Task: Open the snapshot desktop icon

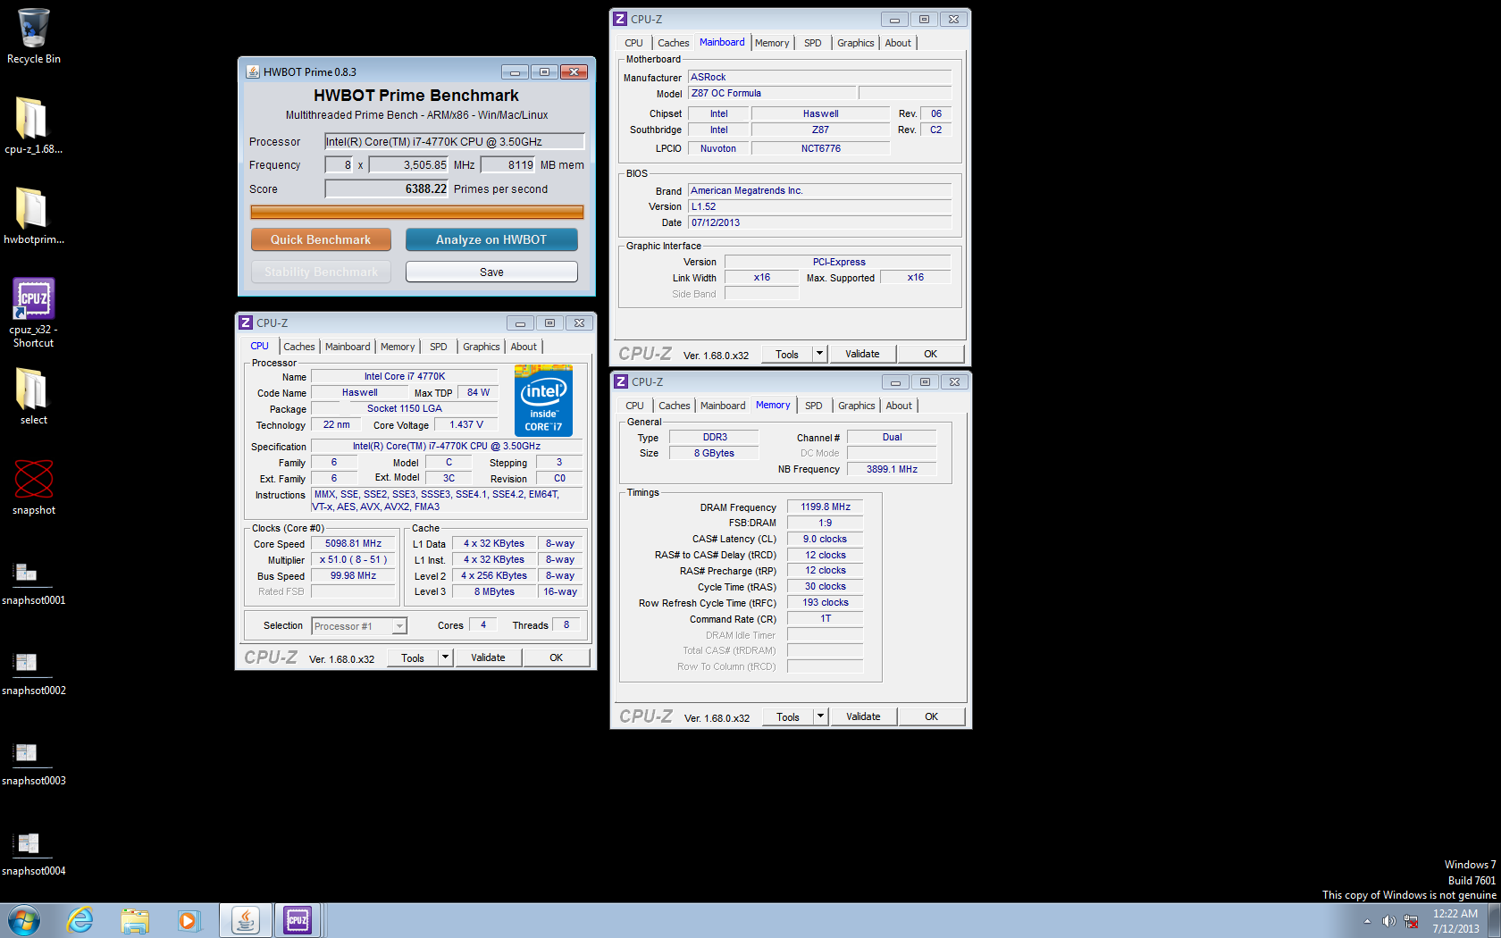Action: pos(33,487)
